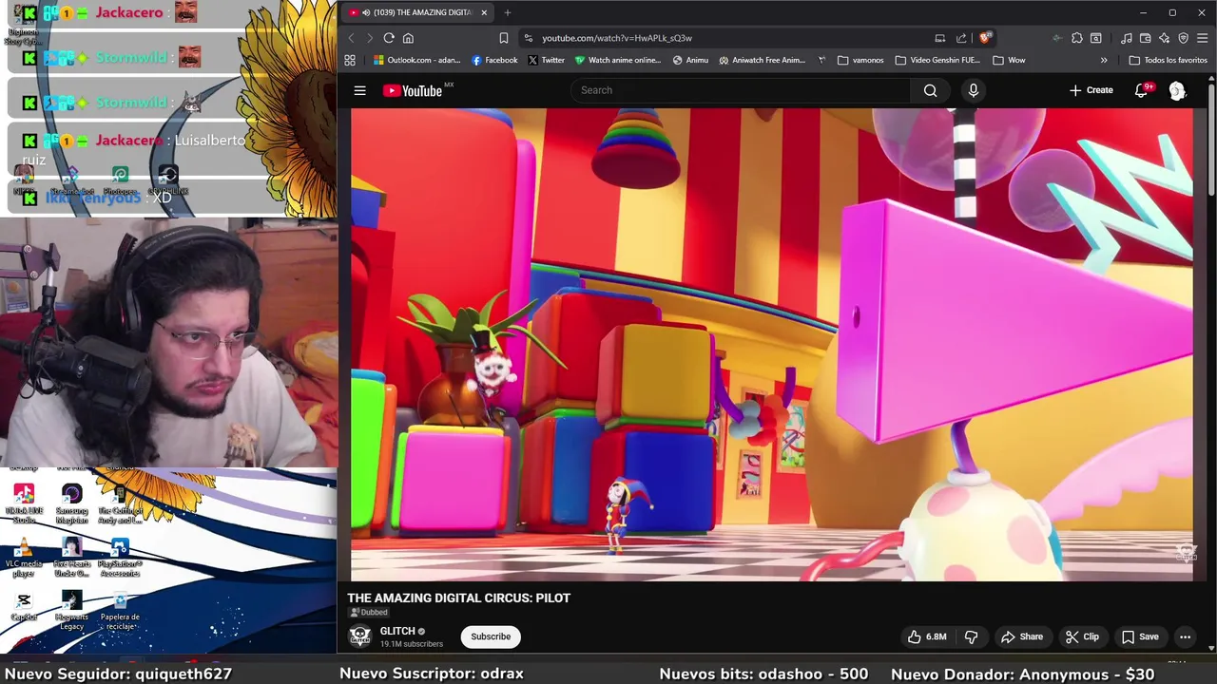
Task: Click the Clip button
Action: pyautogui.click(x=1082, y=636)
